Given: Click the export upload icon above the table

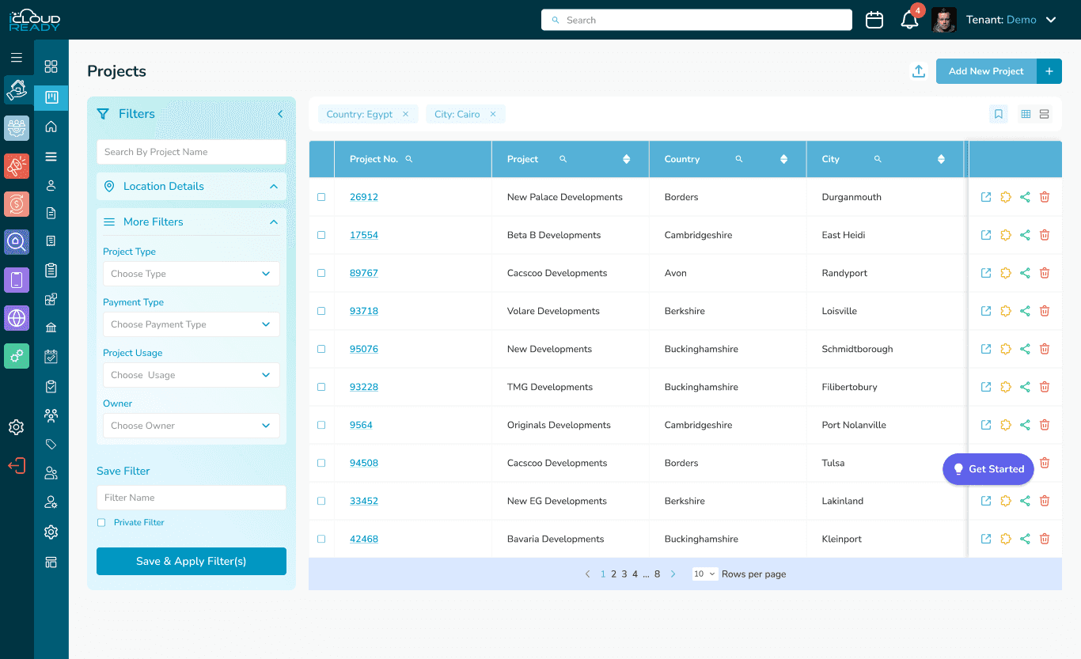Looking at the screenshot, I should click(919, 71).
